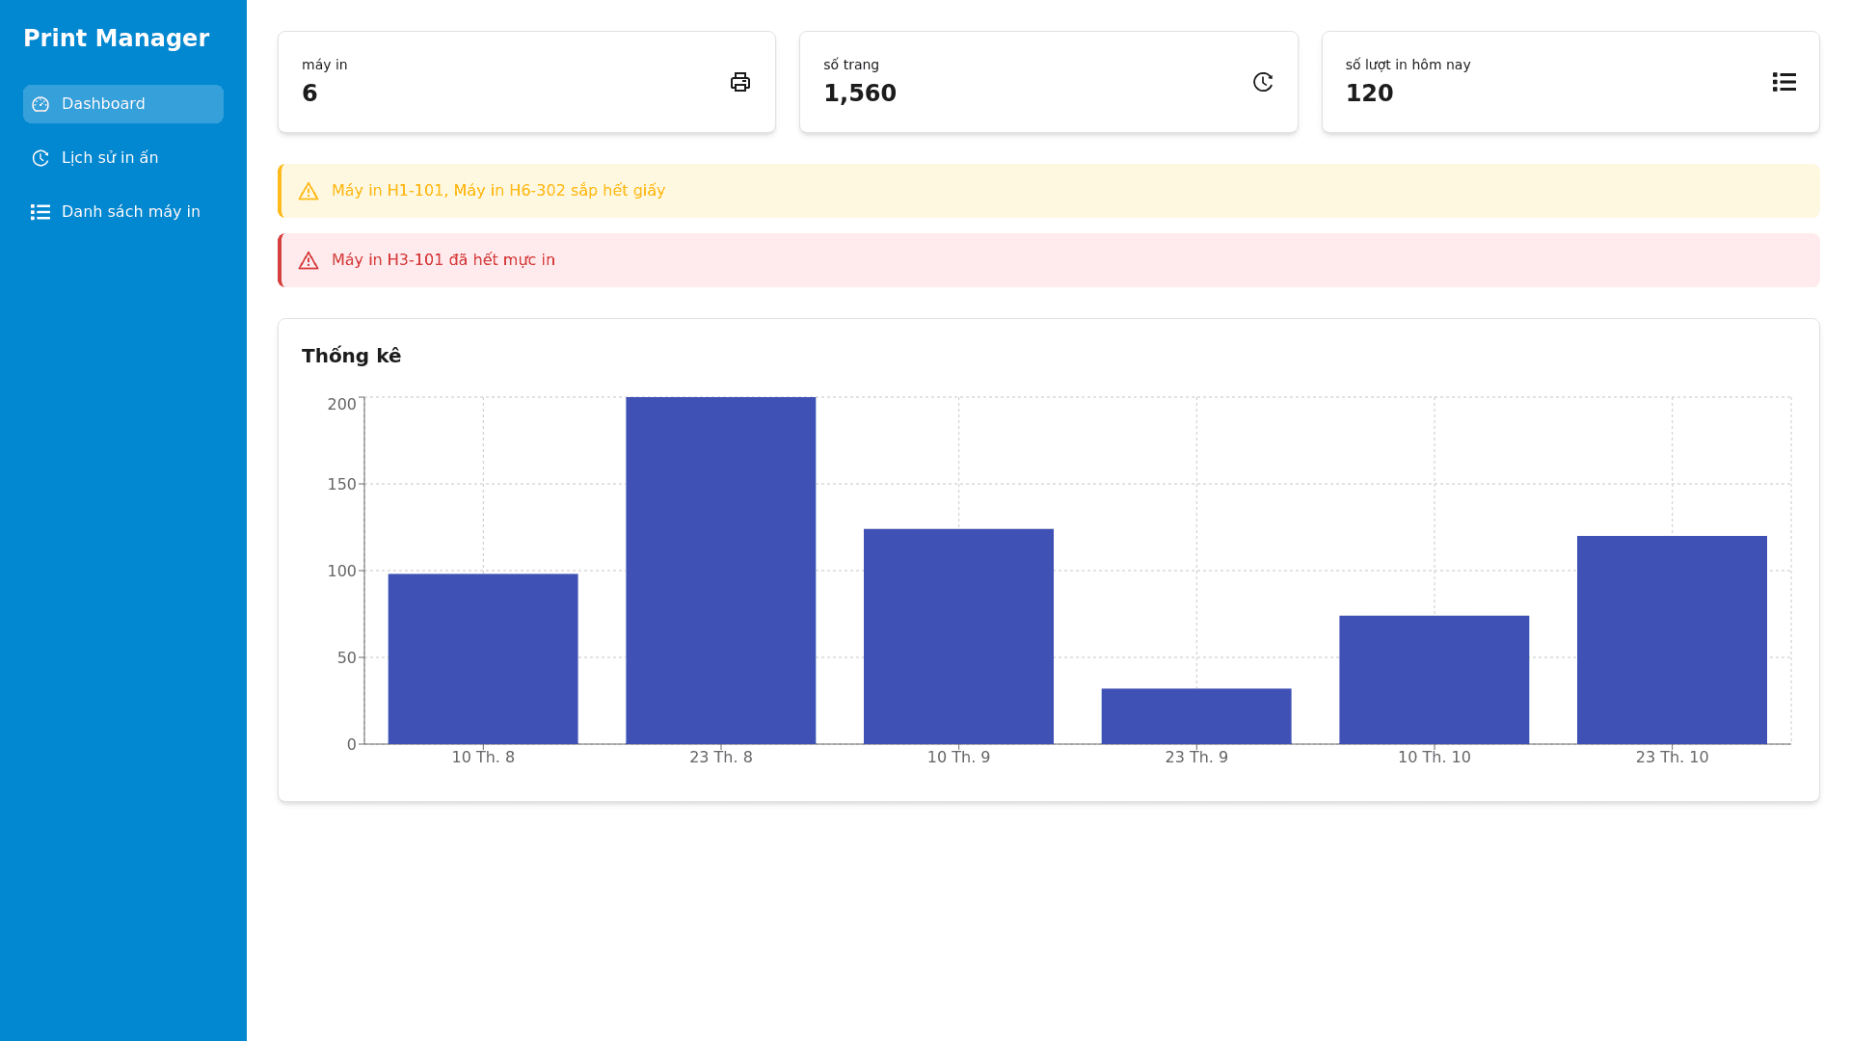Click the shortest bar at 23 Th. 9
Image resolution: width=1851 pixels, height=1041 pixels.
tap(1196, 716)
